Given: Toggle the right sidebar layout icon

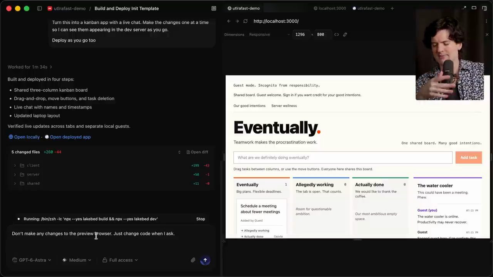Looking at the screenshot, I should point(485,8).
